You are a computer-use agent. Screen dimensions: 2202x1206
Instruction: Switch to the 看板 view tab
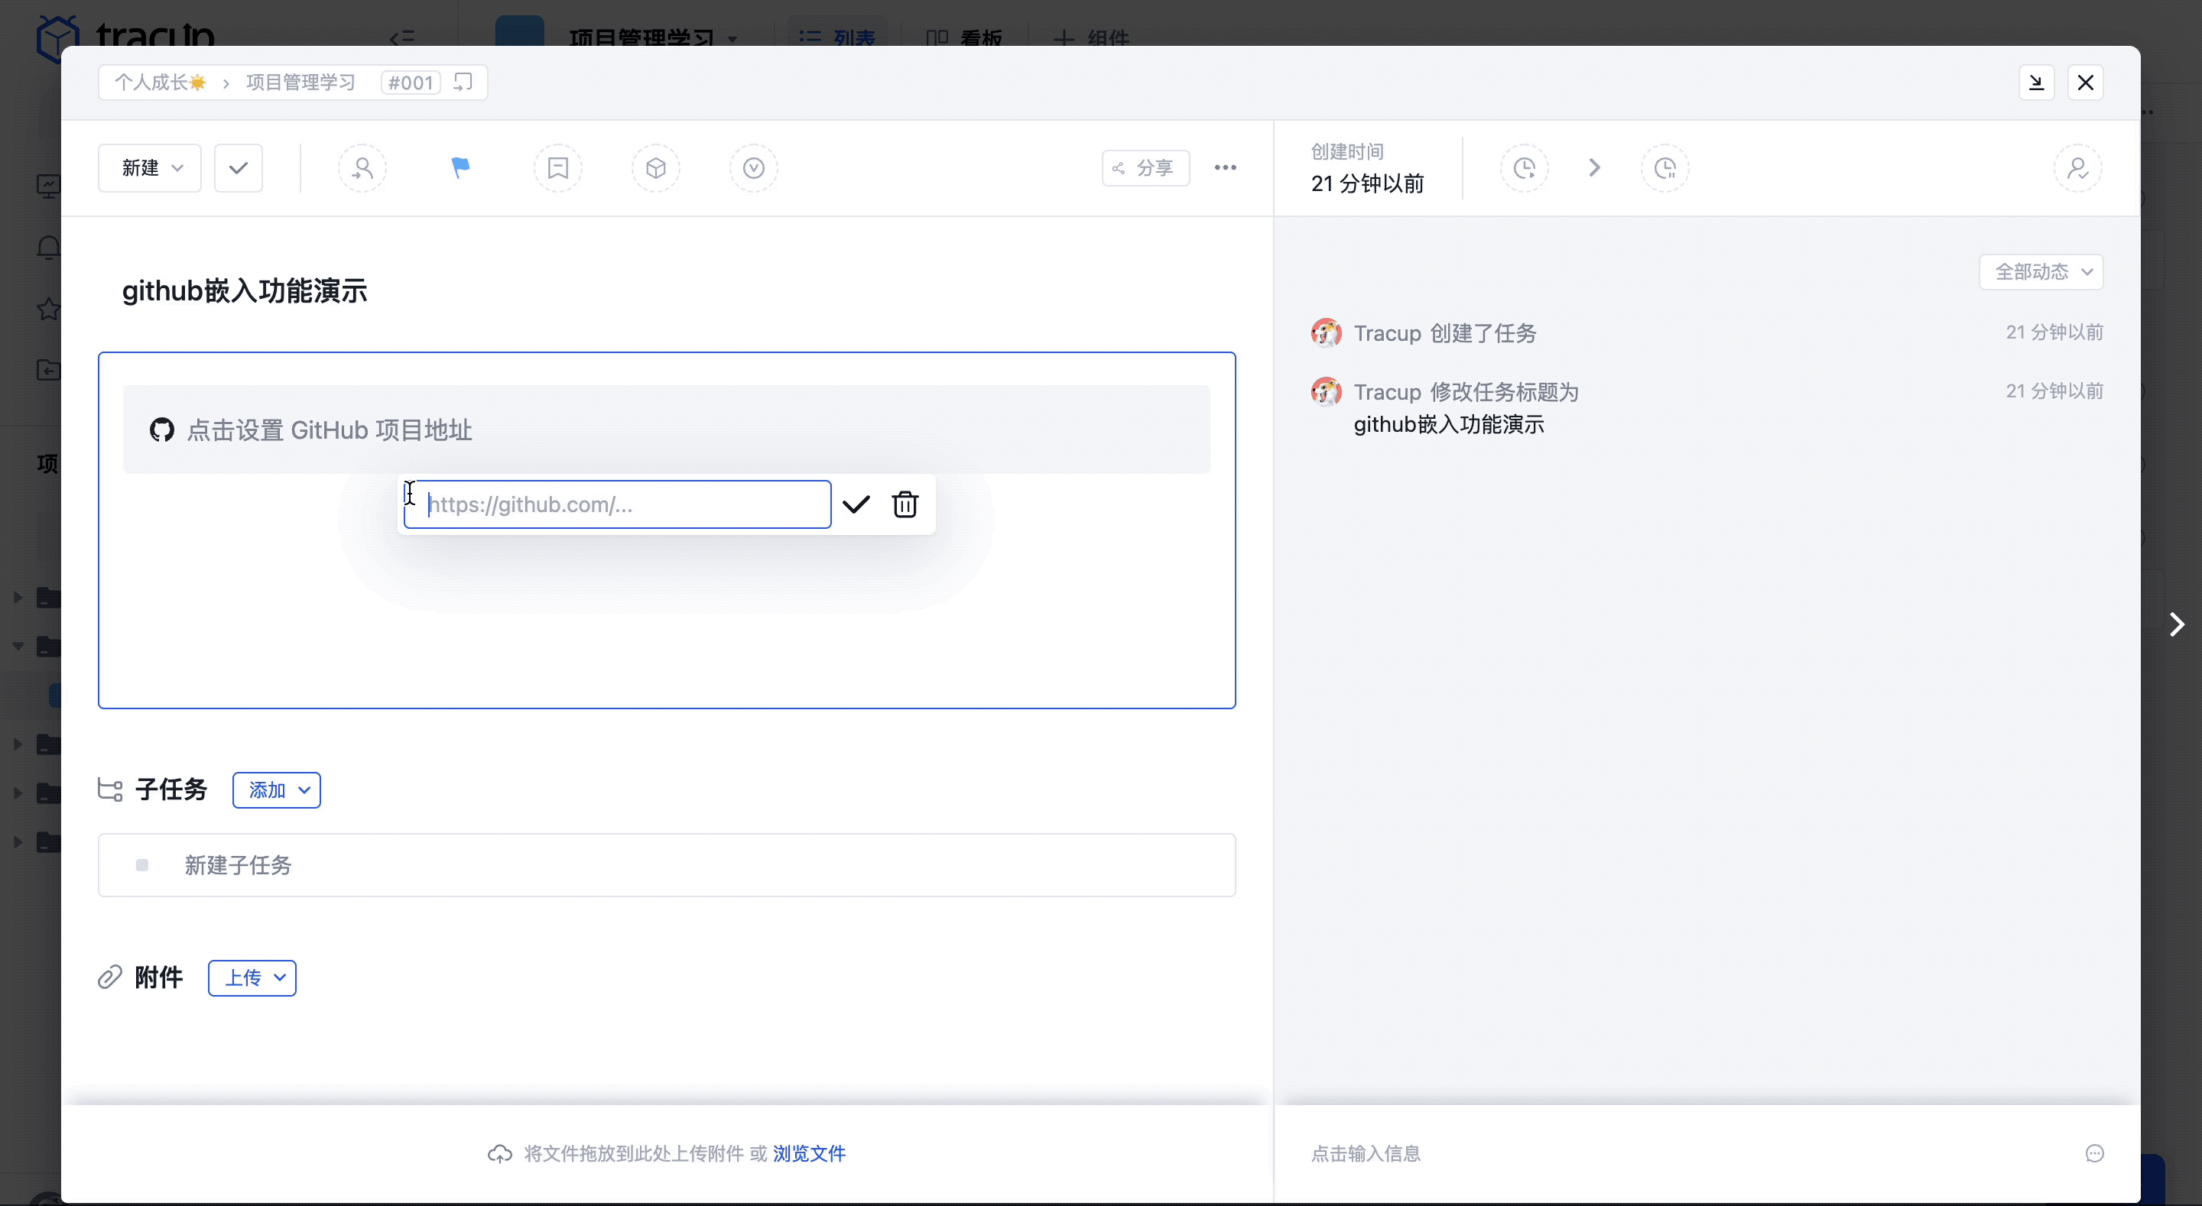(963, 38)
